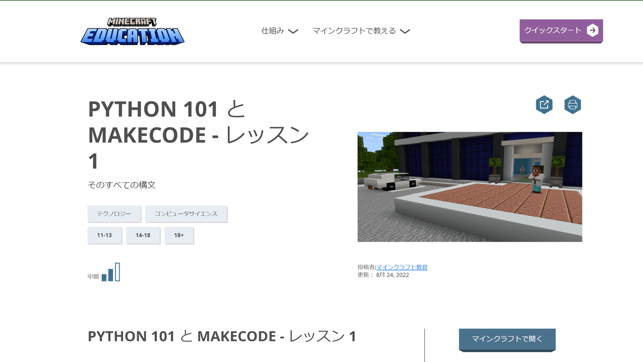The image size is (643, 362).
Task: Click the arrow icon inside クイックスタート button
Action: point(592,31)
